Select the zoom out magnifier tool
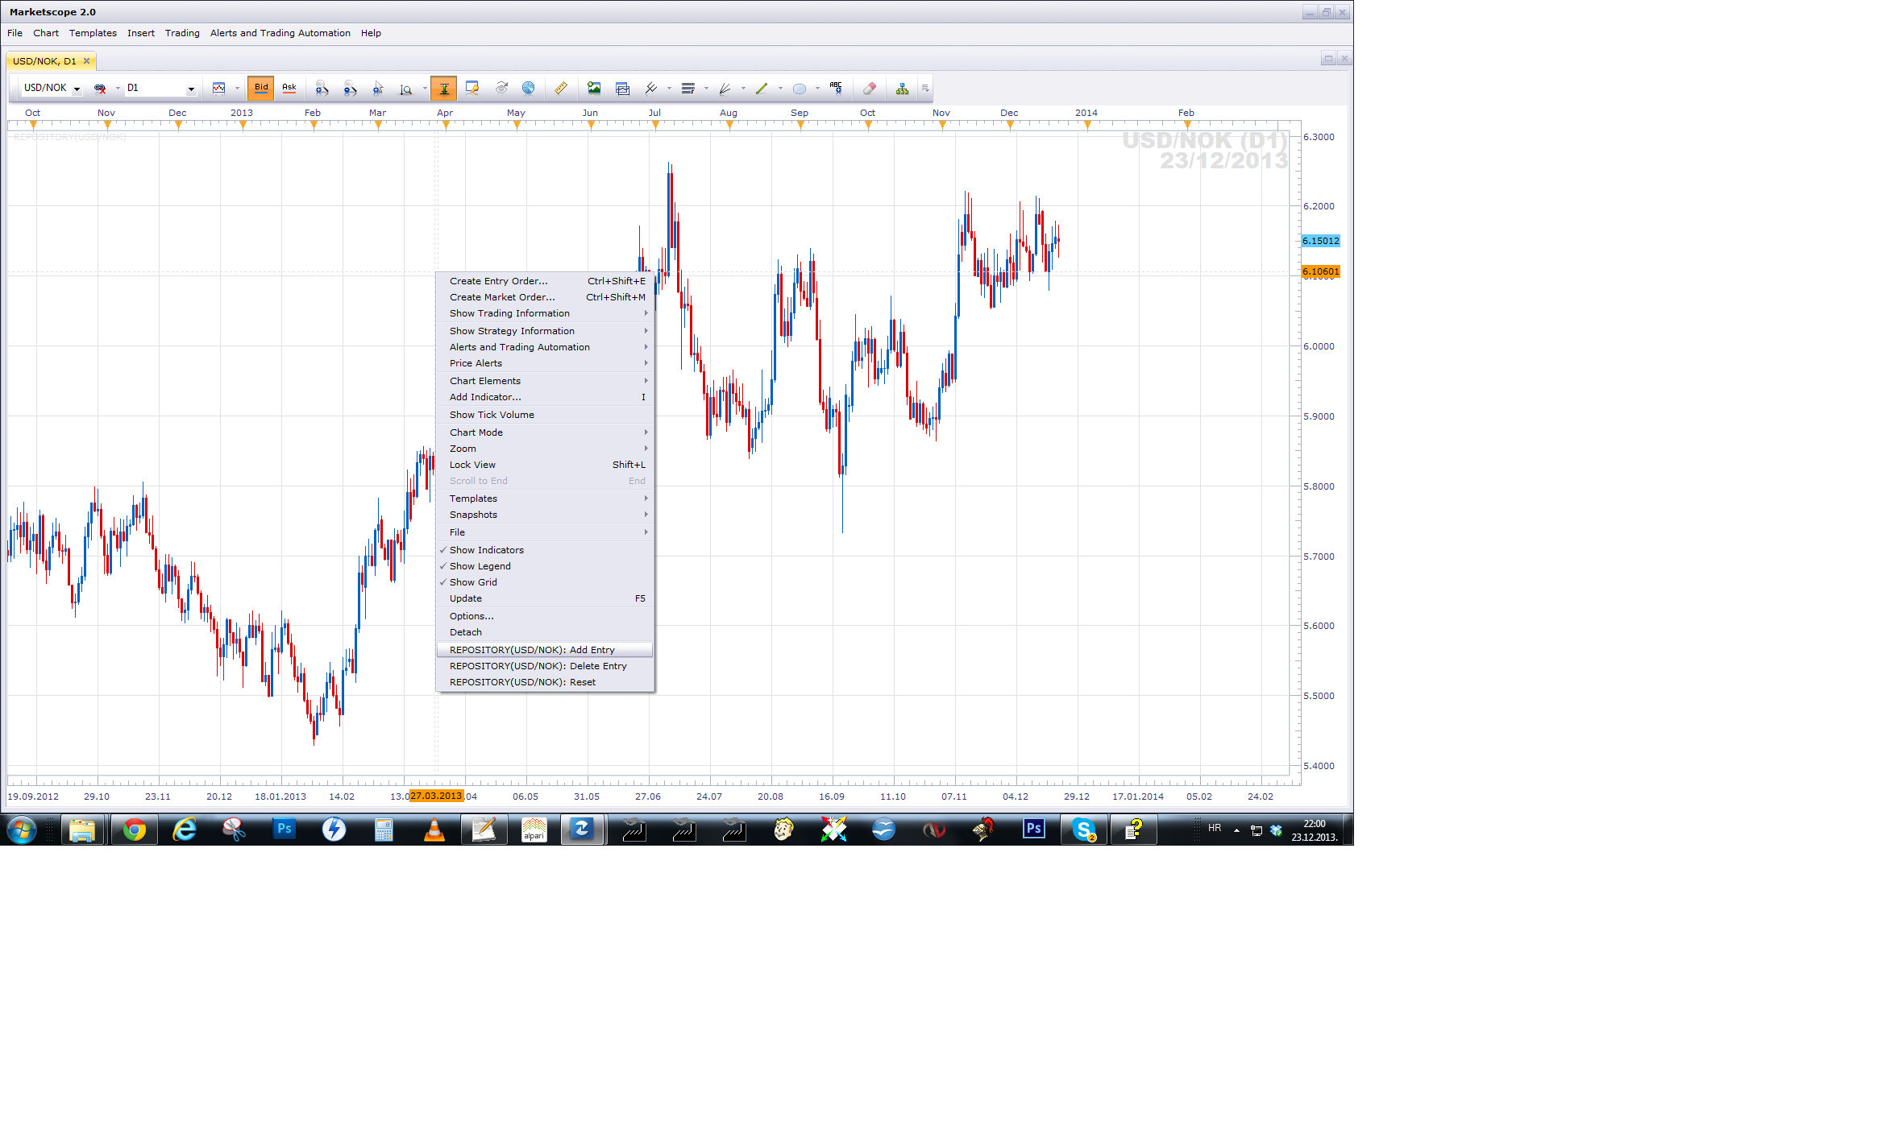This screenshot has width=1886, height=1142. point(350,89)
